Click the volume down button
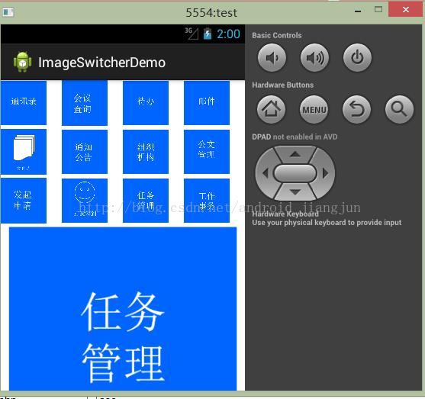Image resolution: width=425 pixels, height=399 pixels. [272, 57]
